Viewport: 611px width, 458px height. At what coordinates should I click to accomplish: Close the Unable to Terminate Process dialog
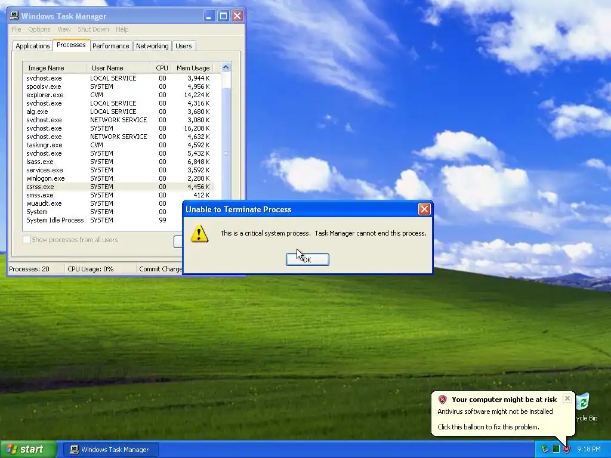tap(424, 209)
